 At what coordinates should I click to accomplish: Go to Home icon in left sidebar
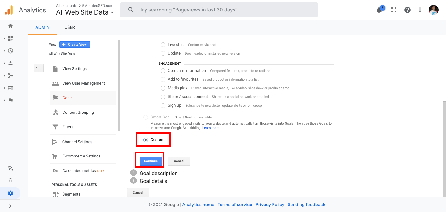[x=11, y=26]
